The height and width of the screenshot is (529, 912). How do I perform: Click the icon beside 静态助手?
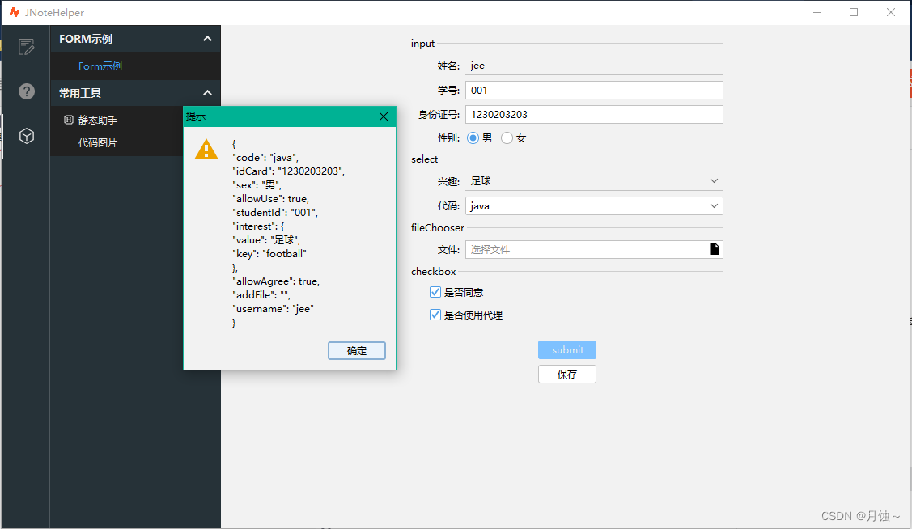(68, 120)
